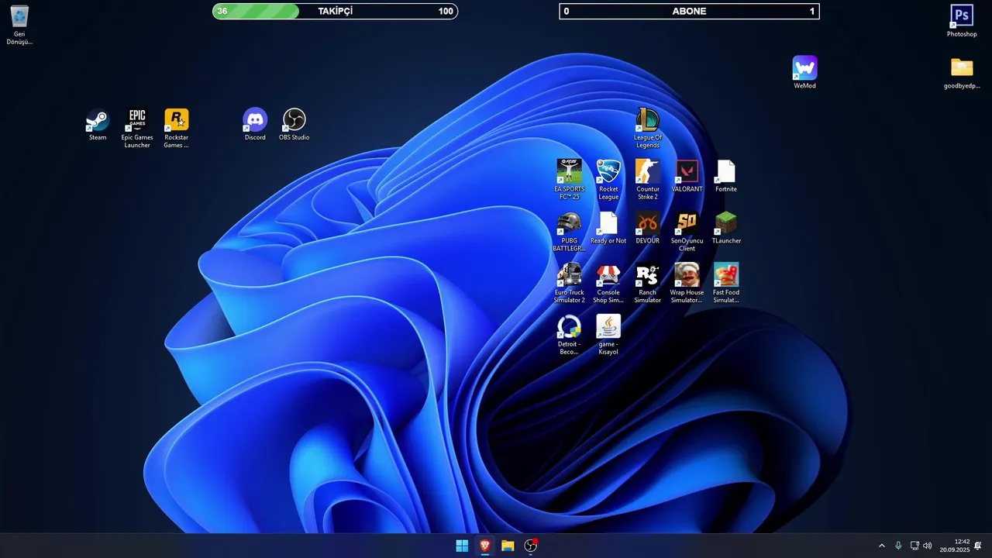Viewport: 992px width, 558px height.
Task: Click the Rocket League desktop icon
Action: 608,180
